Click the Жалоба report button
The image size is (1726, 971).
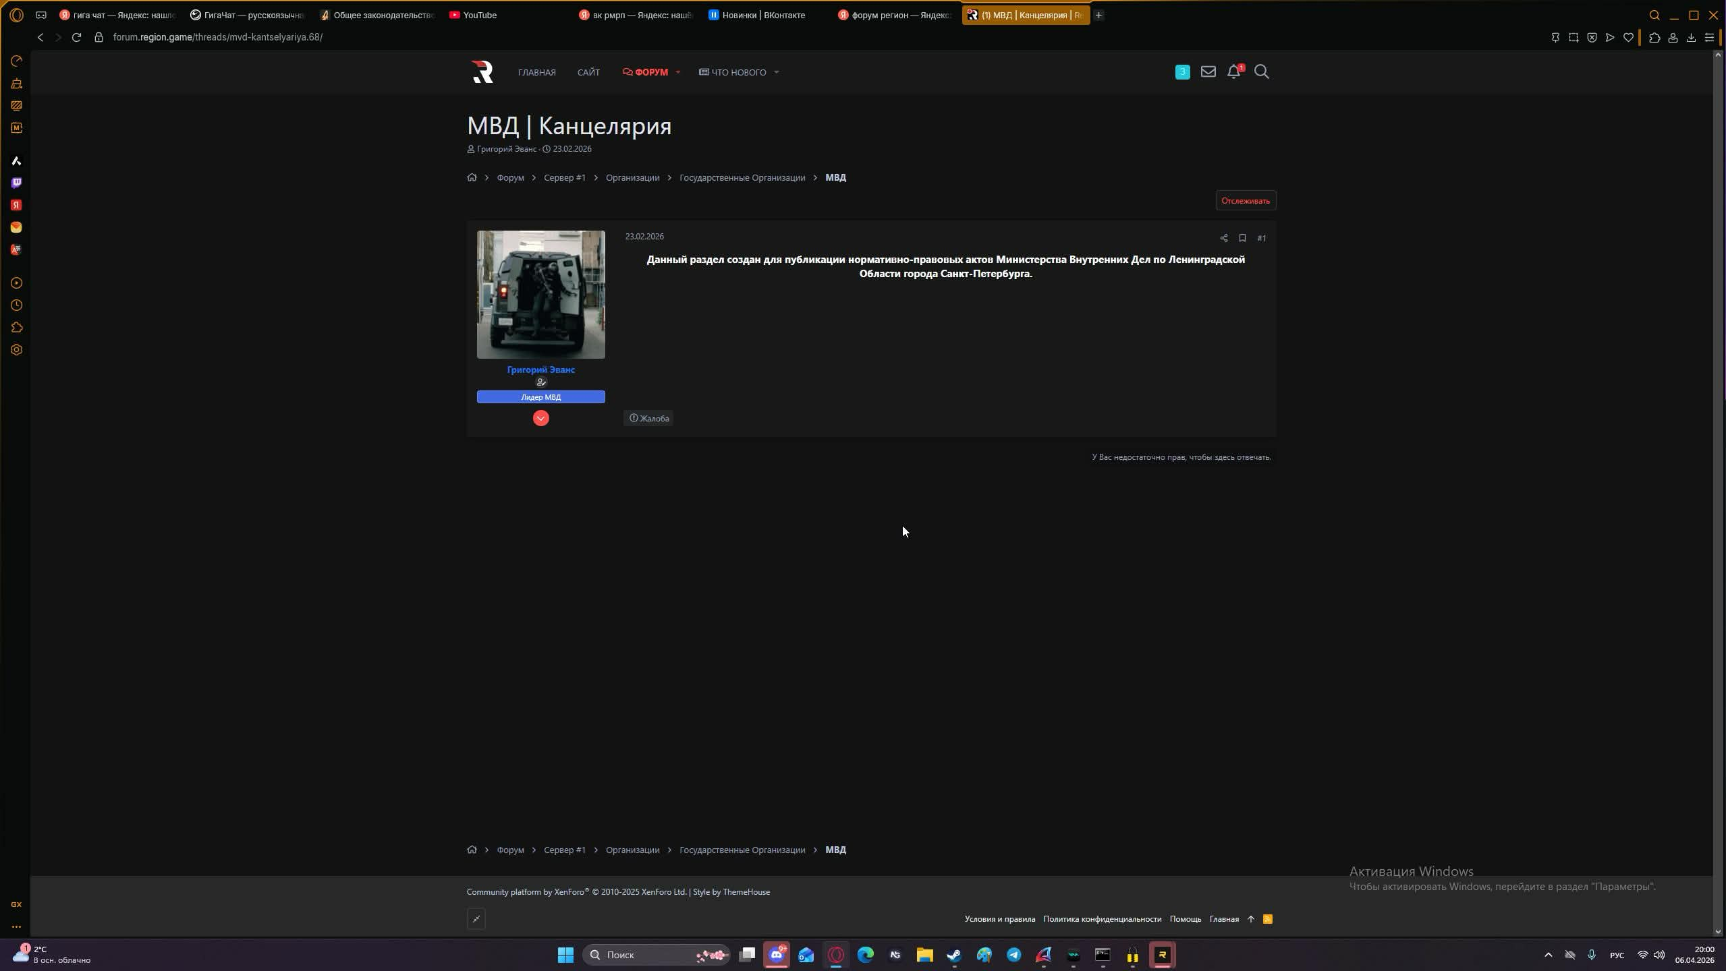point(648,418)
